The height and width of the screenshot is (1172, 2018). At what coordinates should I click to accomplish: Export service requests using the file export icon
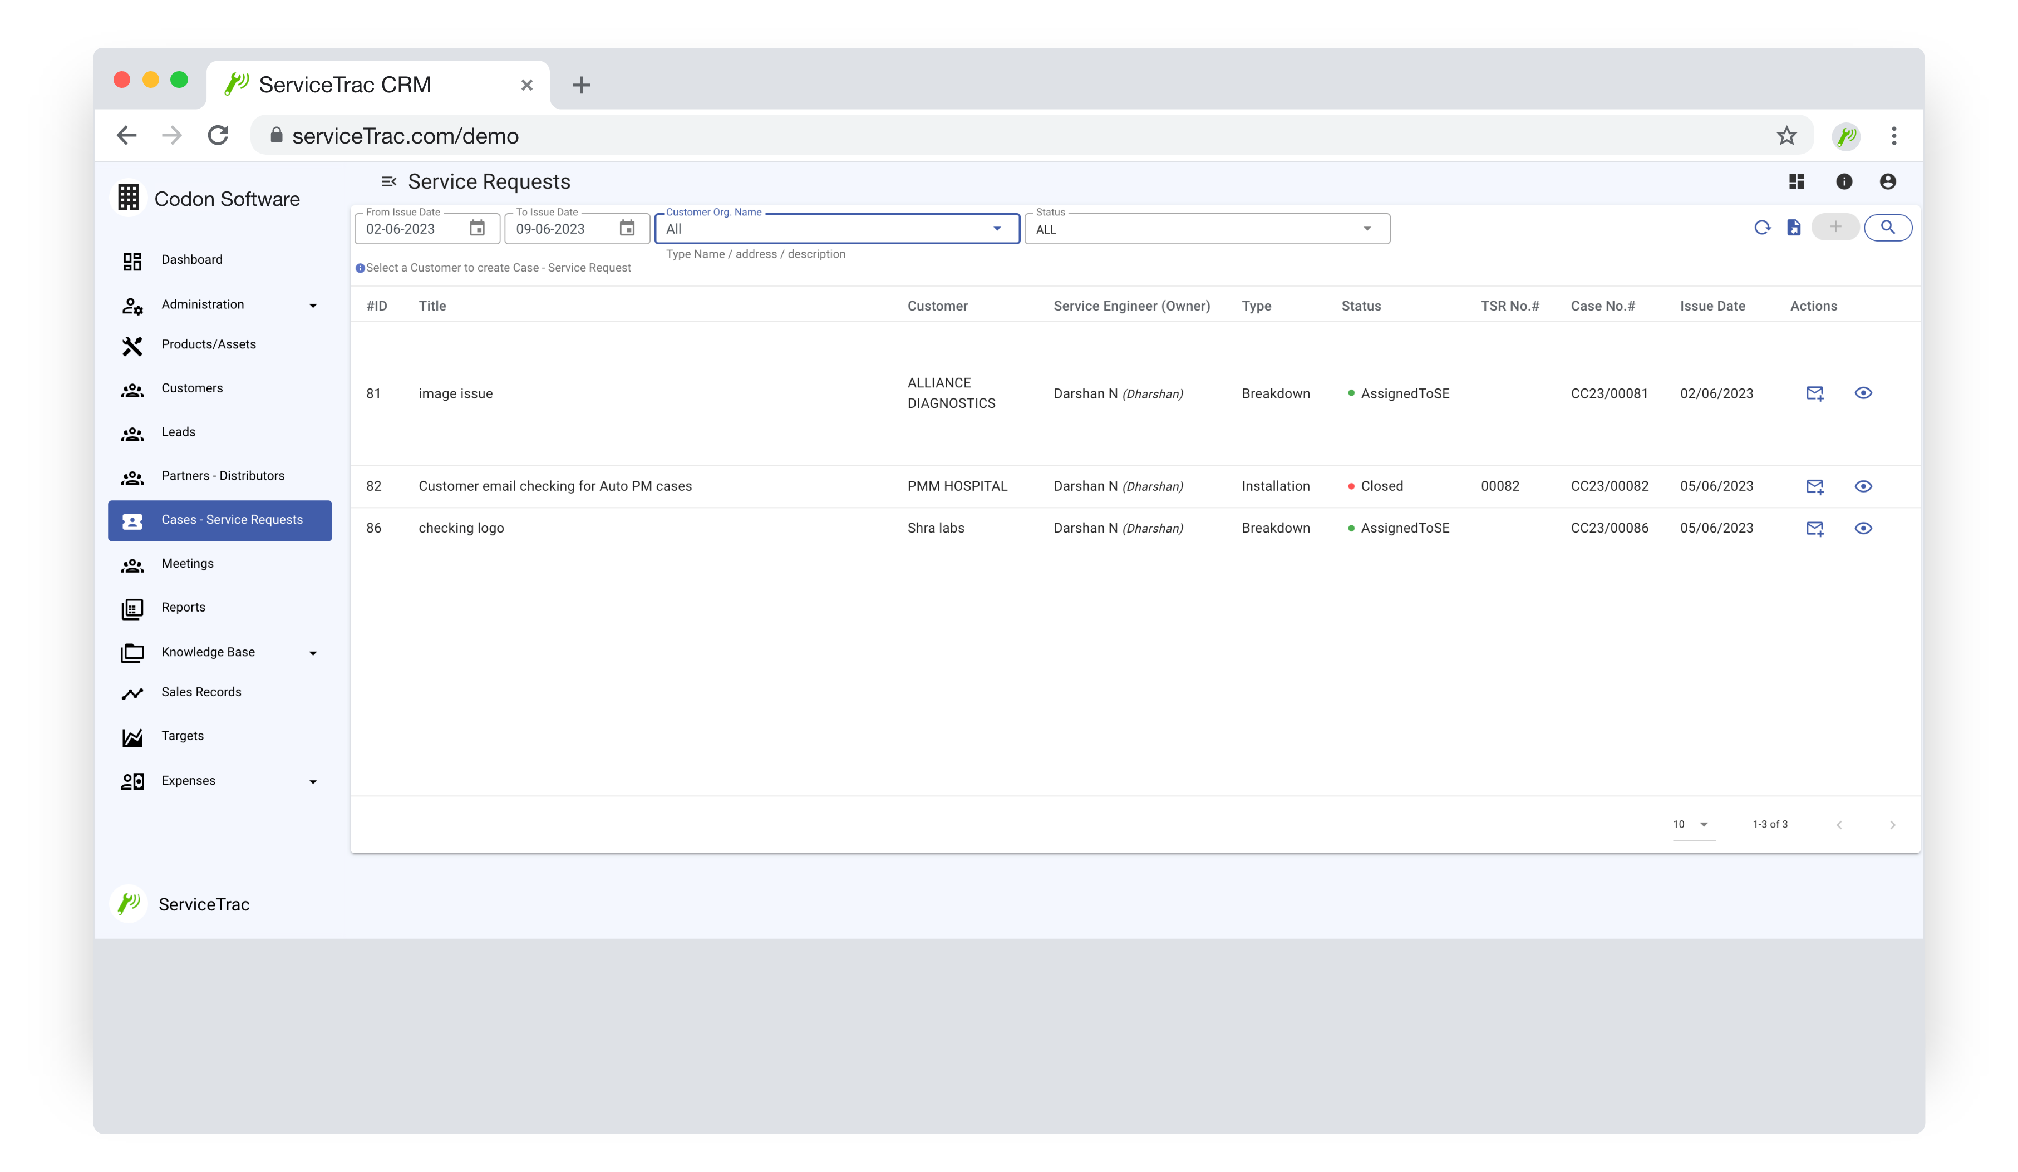point(1794,228)
